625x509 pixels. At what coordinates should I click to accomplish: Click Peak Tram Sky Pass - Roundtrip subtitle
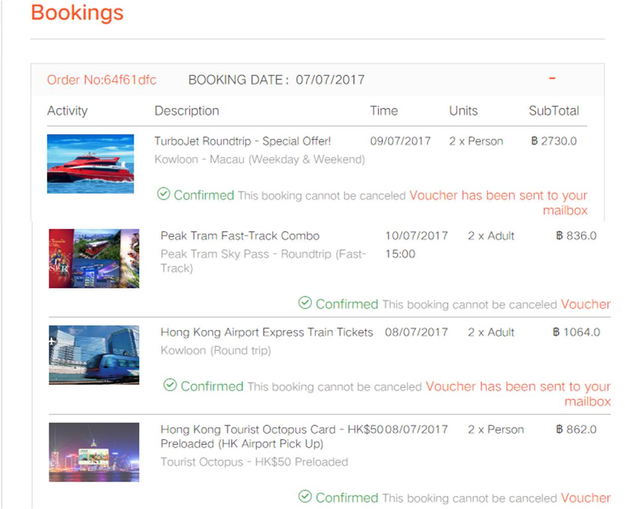[263, 261]
